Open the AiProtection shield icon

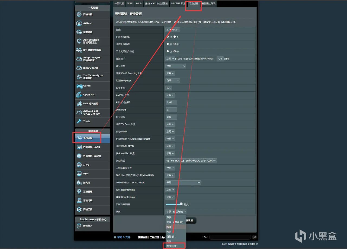click(x=79, y=41)
